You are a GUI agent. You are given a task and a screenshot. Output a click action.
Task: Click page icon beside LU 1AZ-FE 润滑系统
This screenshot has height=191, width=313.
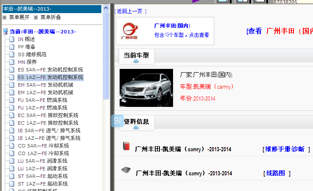click(x=12, y=169)
